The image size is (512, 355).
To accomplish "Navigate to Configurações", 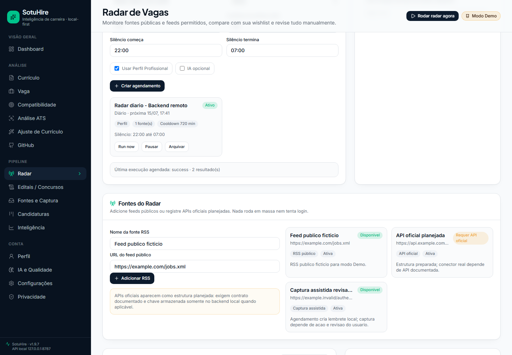I will tap(45, 283).
